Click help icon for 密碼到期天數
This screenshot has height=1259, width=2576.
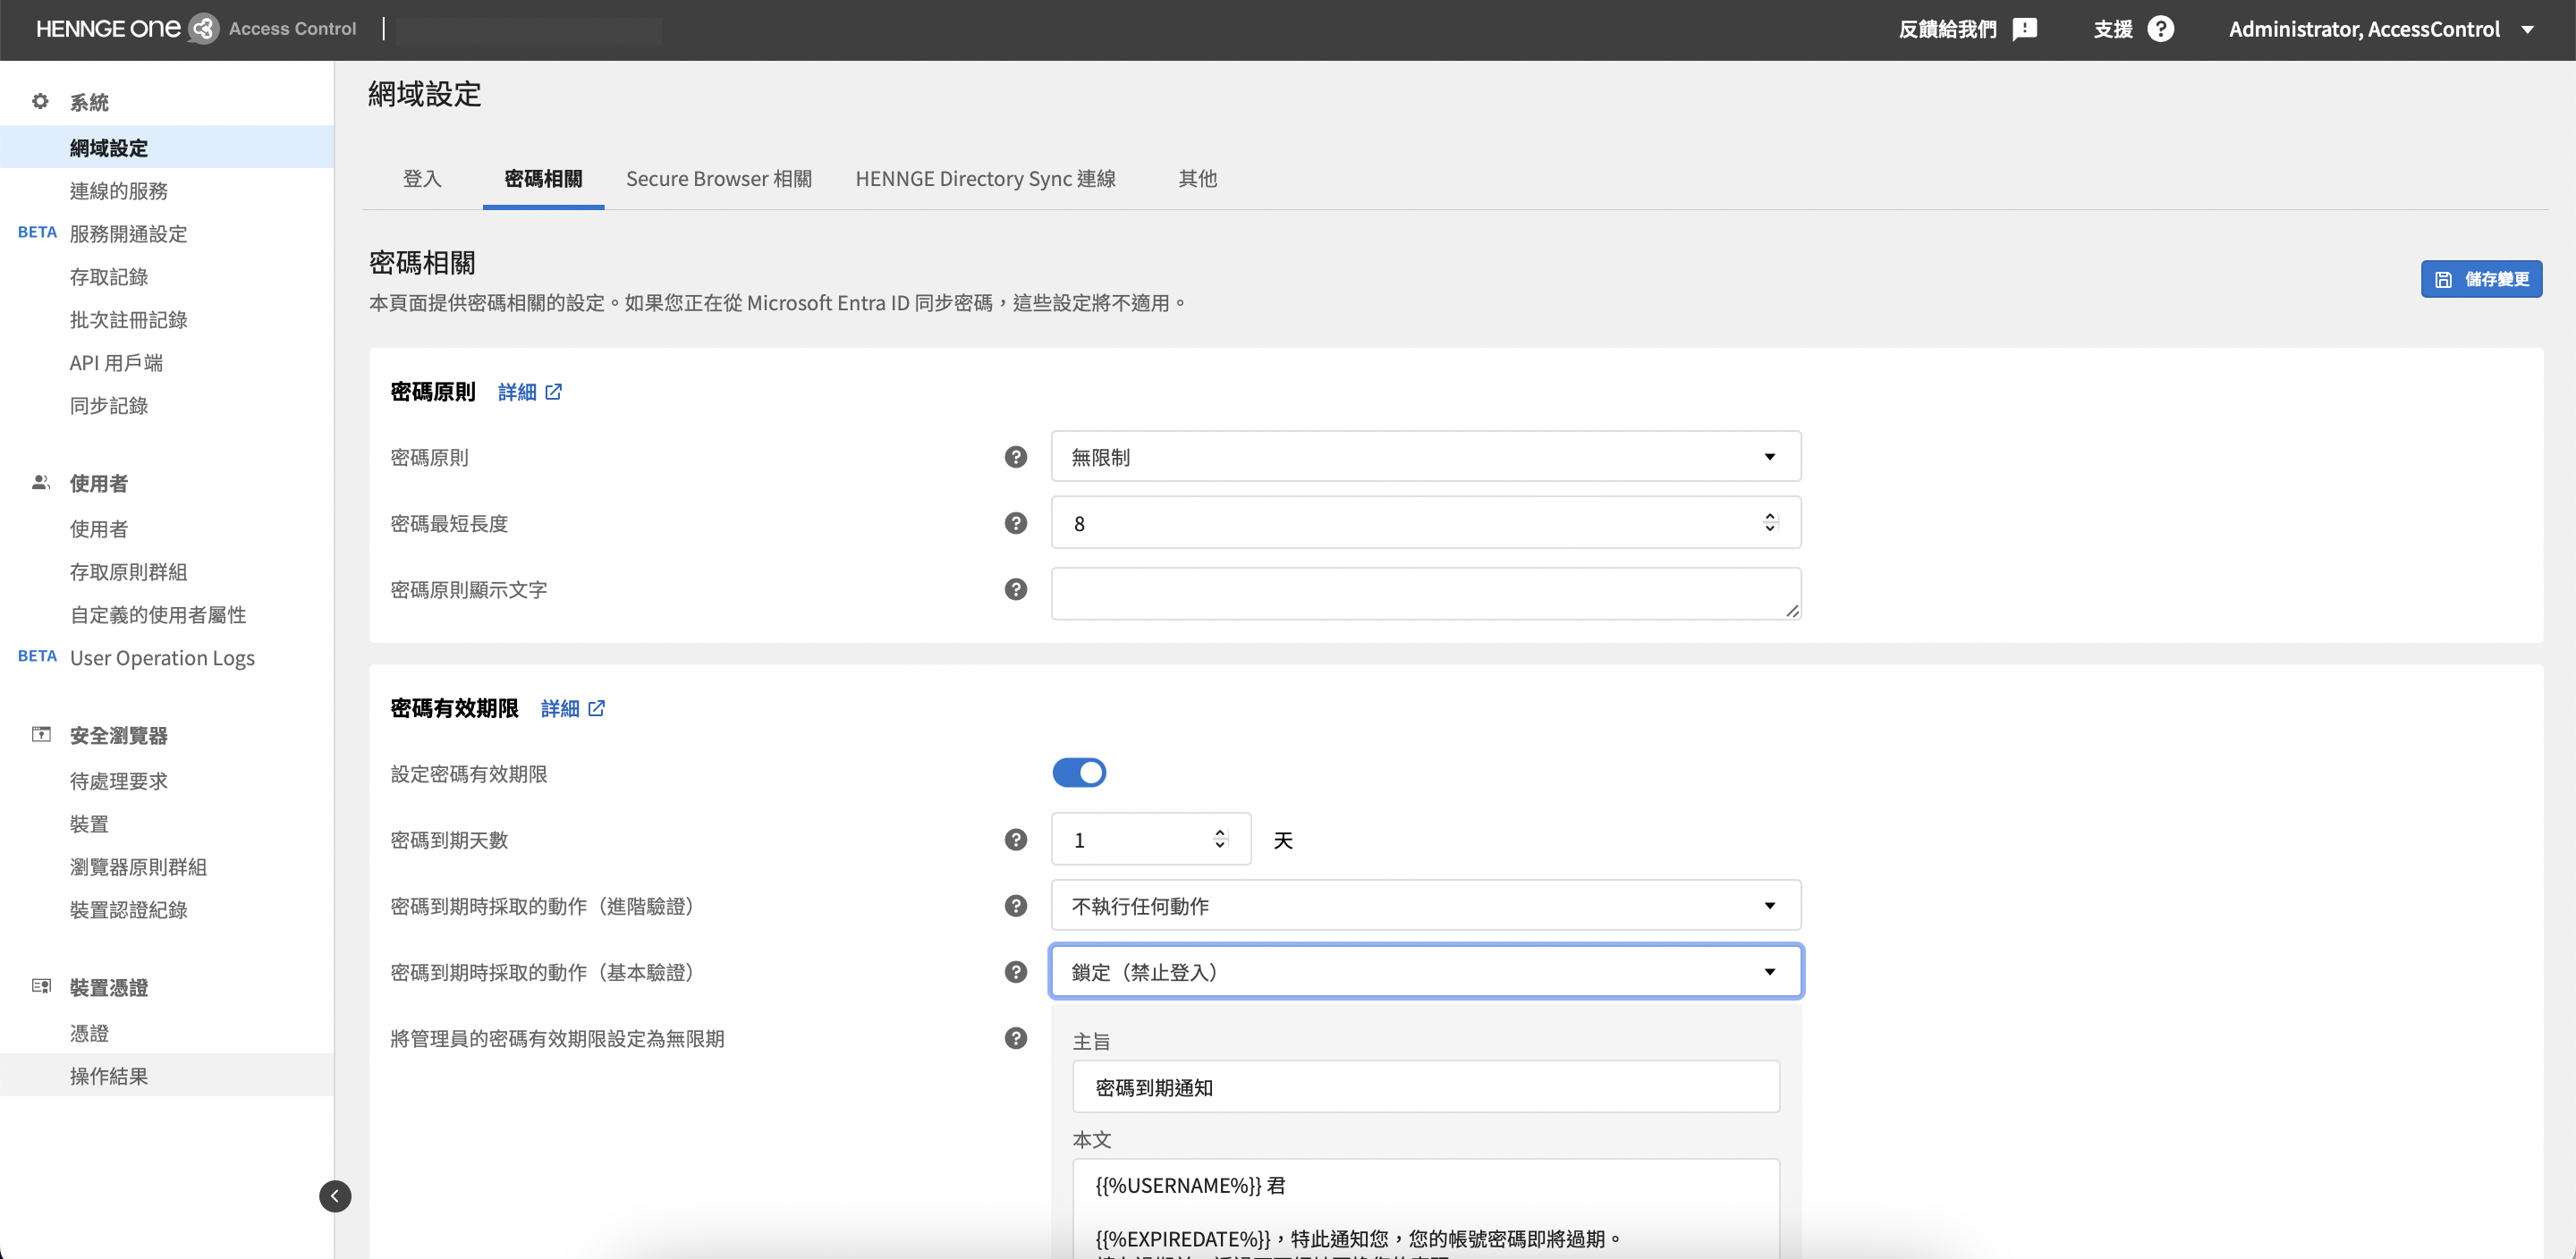click(x=1015, y=839)
